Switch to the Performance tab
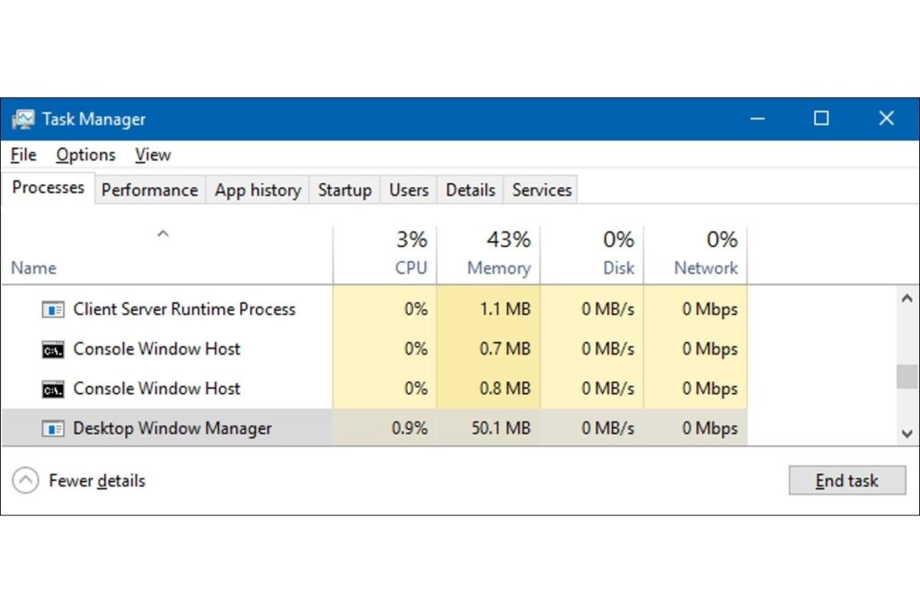Screen dimensions: 920x613 (149, 190)
